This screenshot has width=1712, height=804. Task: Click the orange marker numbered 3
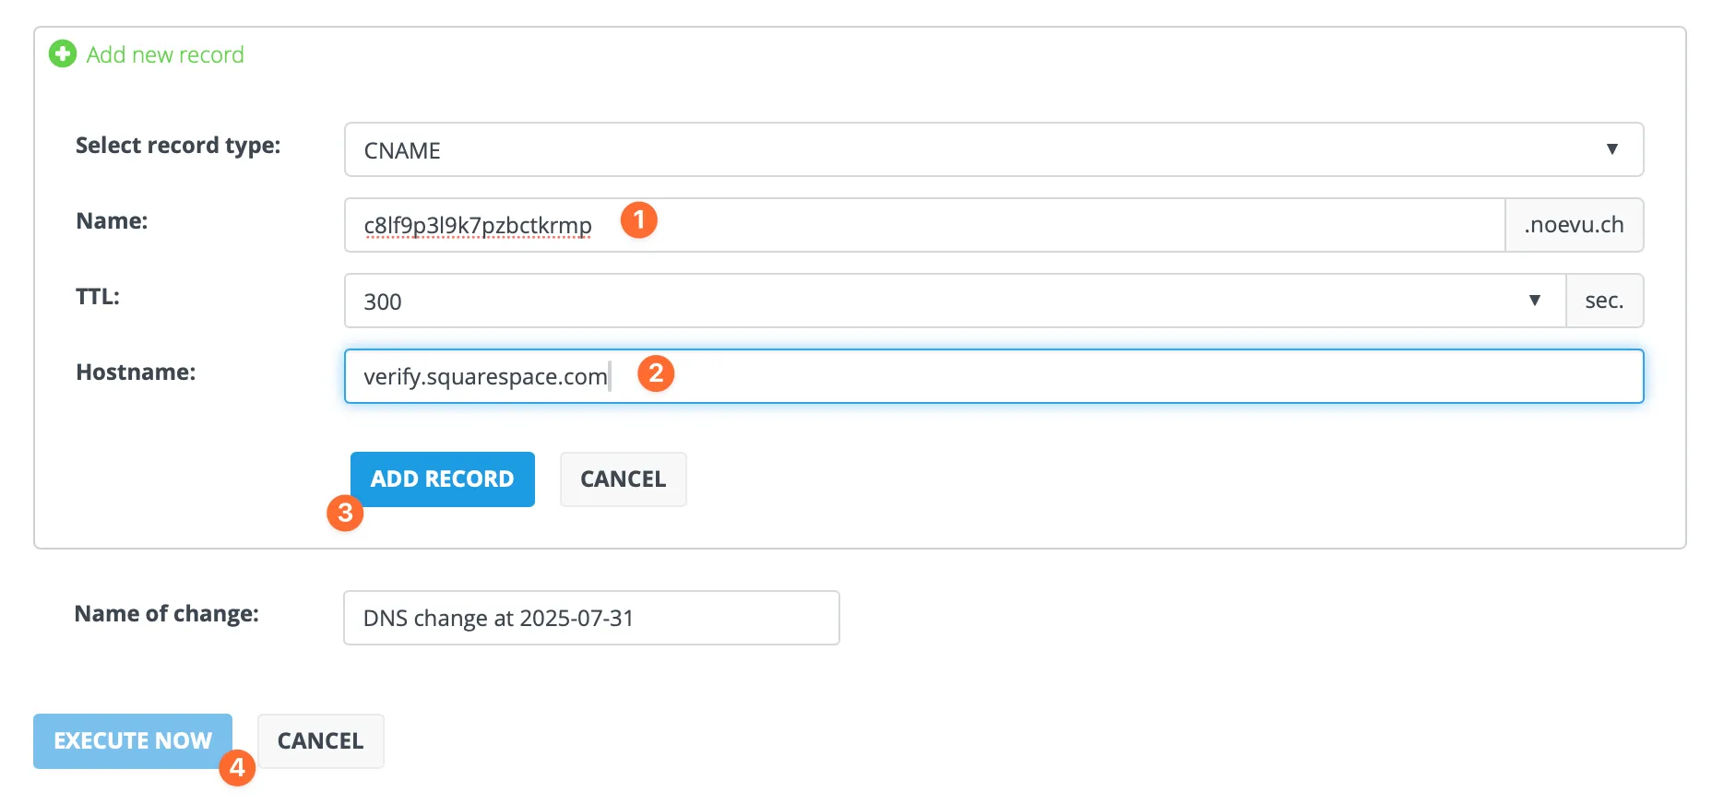point(346,514)
